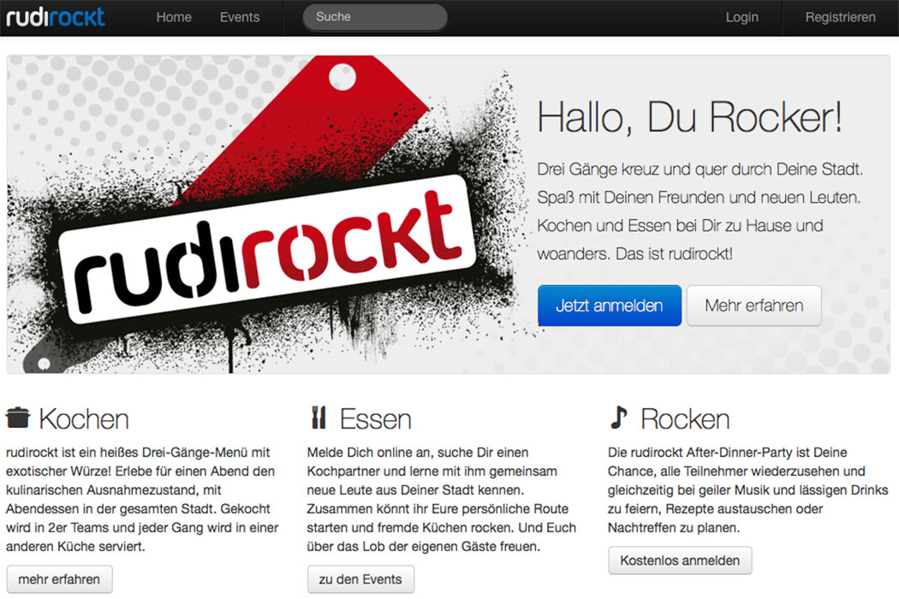Click mehr erfahren button under Kochen

(59, 579)
